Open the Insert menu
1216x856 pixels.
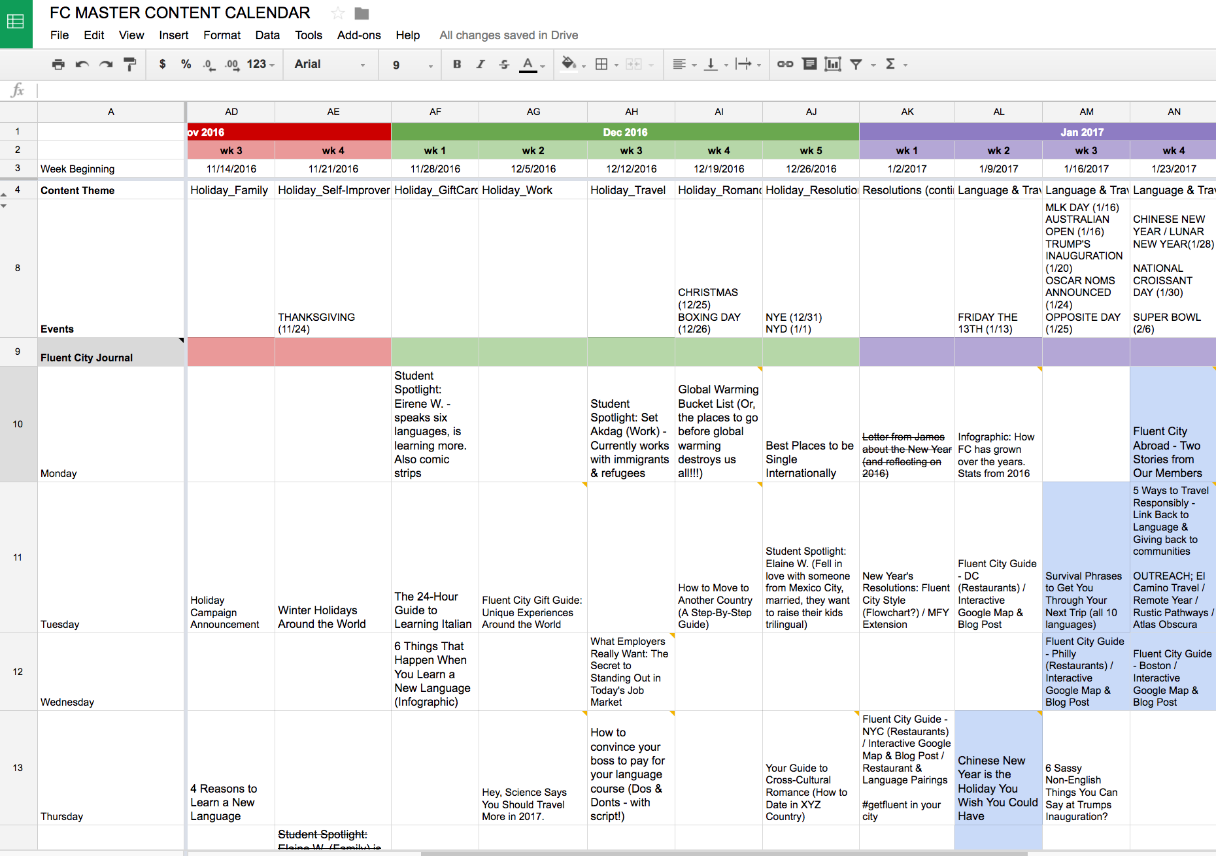point(173,35)
